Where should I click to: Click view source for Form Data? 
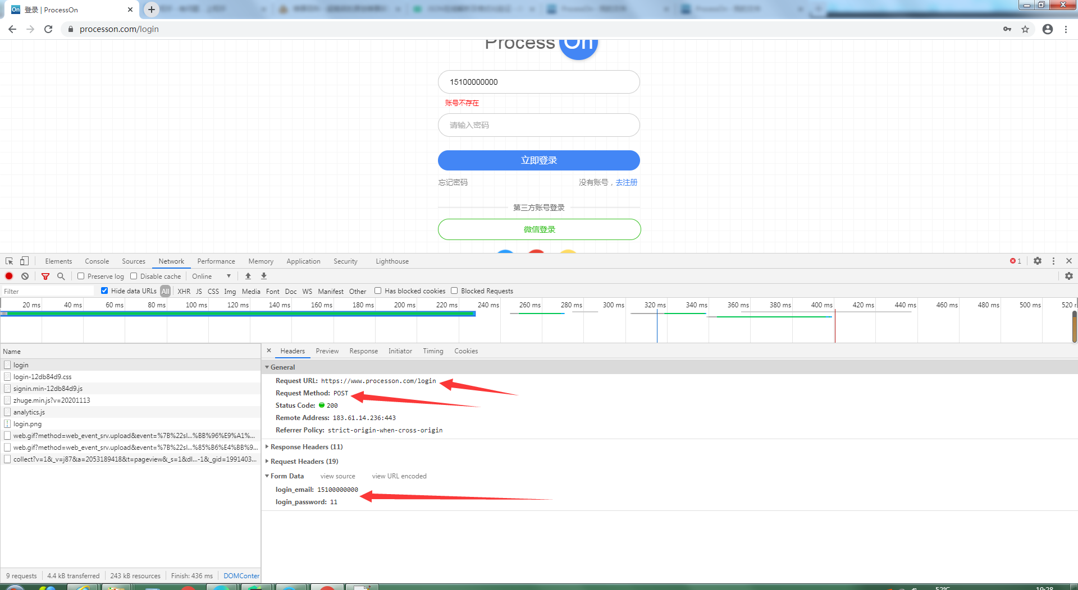[x=337, y=476]
